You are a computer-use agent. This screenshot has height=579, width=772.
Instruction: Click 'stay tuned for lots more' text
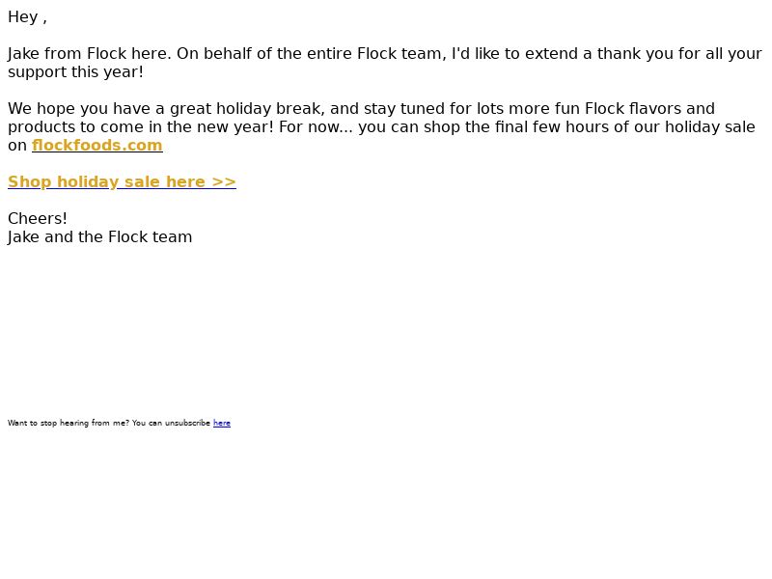[x=456, y=108]
